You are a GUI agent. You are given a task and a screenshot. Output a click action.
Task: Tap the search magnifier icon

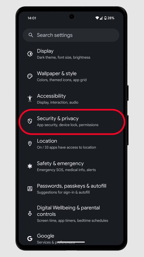[31, 35]
